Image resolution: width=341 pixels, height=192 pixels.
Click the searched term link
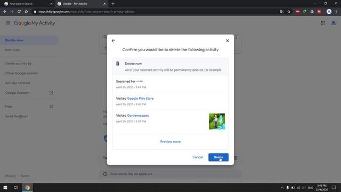[140, 81]
